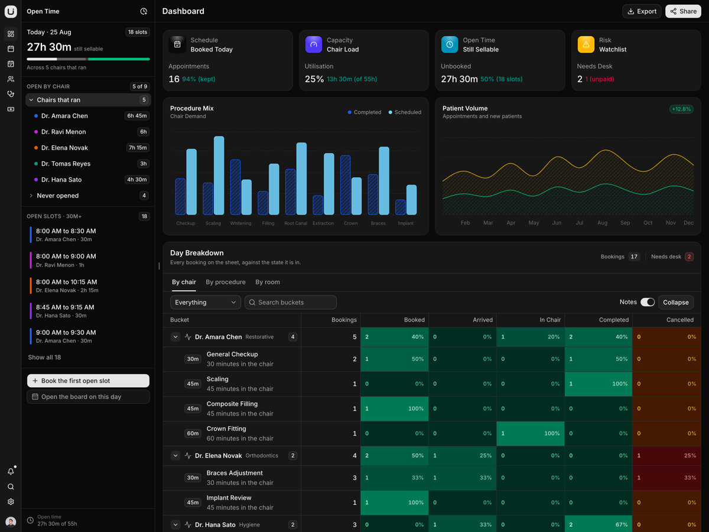The height and width of the screenshot is (532, 709).
Task: Click the billing cash icon in sidebar
Action: tap(11, 109)
